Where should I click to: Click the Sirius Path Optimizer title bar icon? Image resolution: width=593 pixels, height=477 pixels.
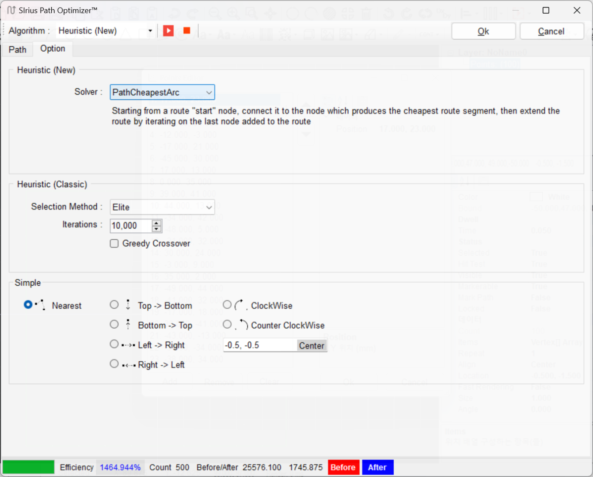pyautogui.click(x=11, y=10)
